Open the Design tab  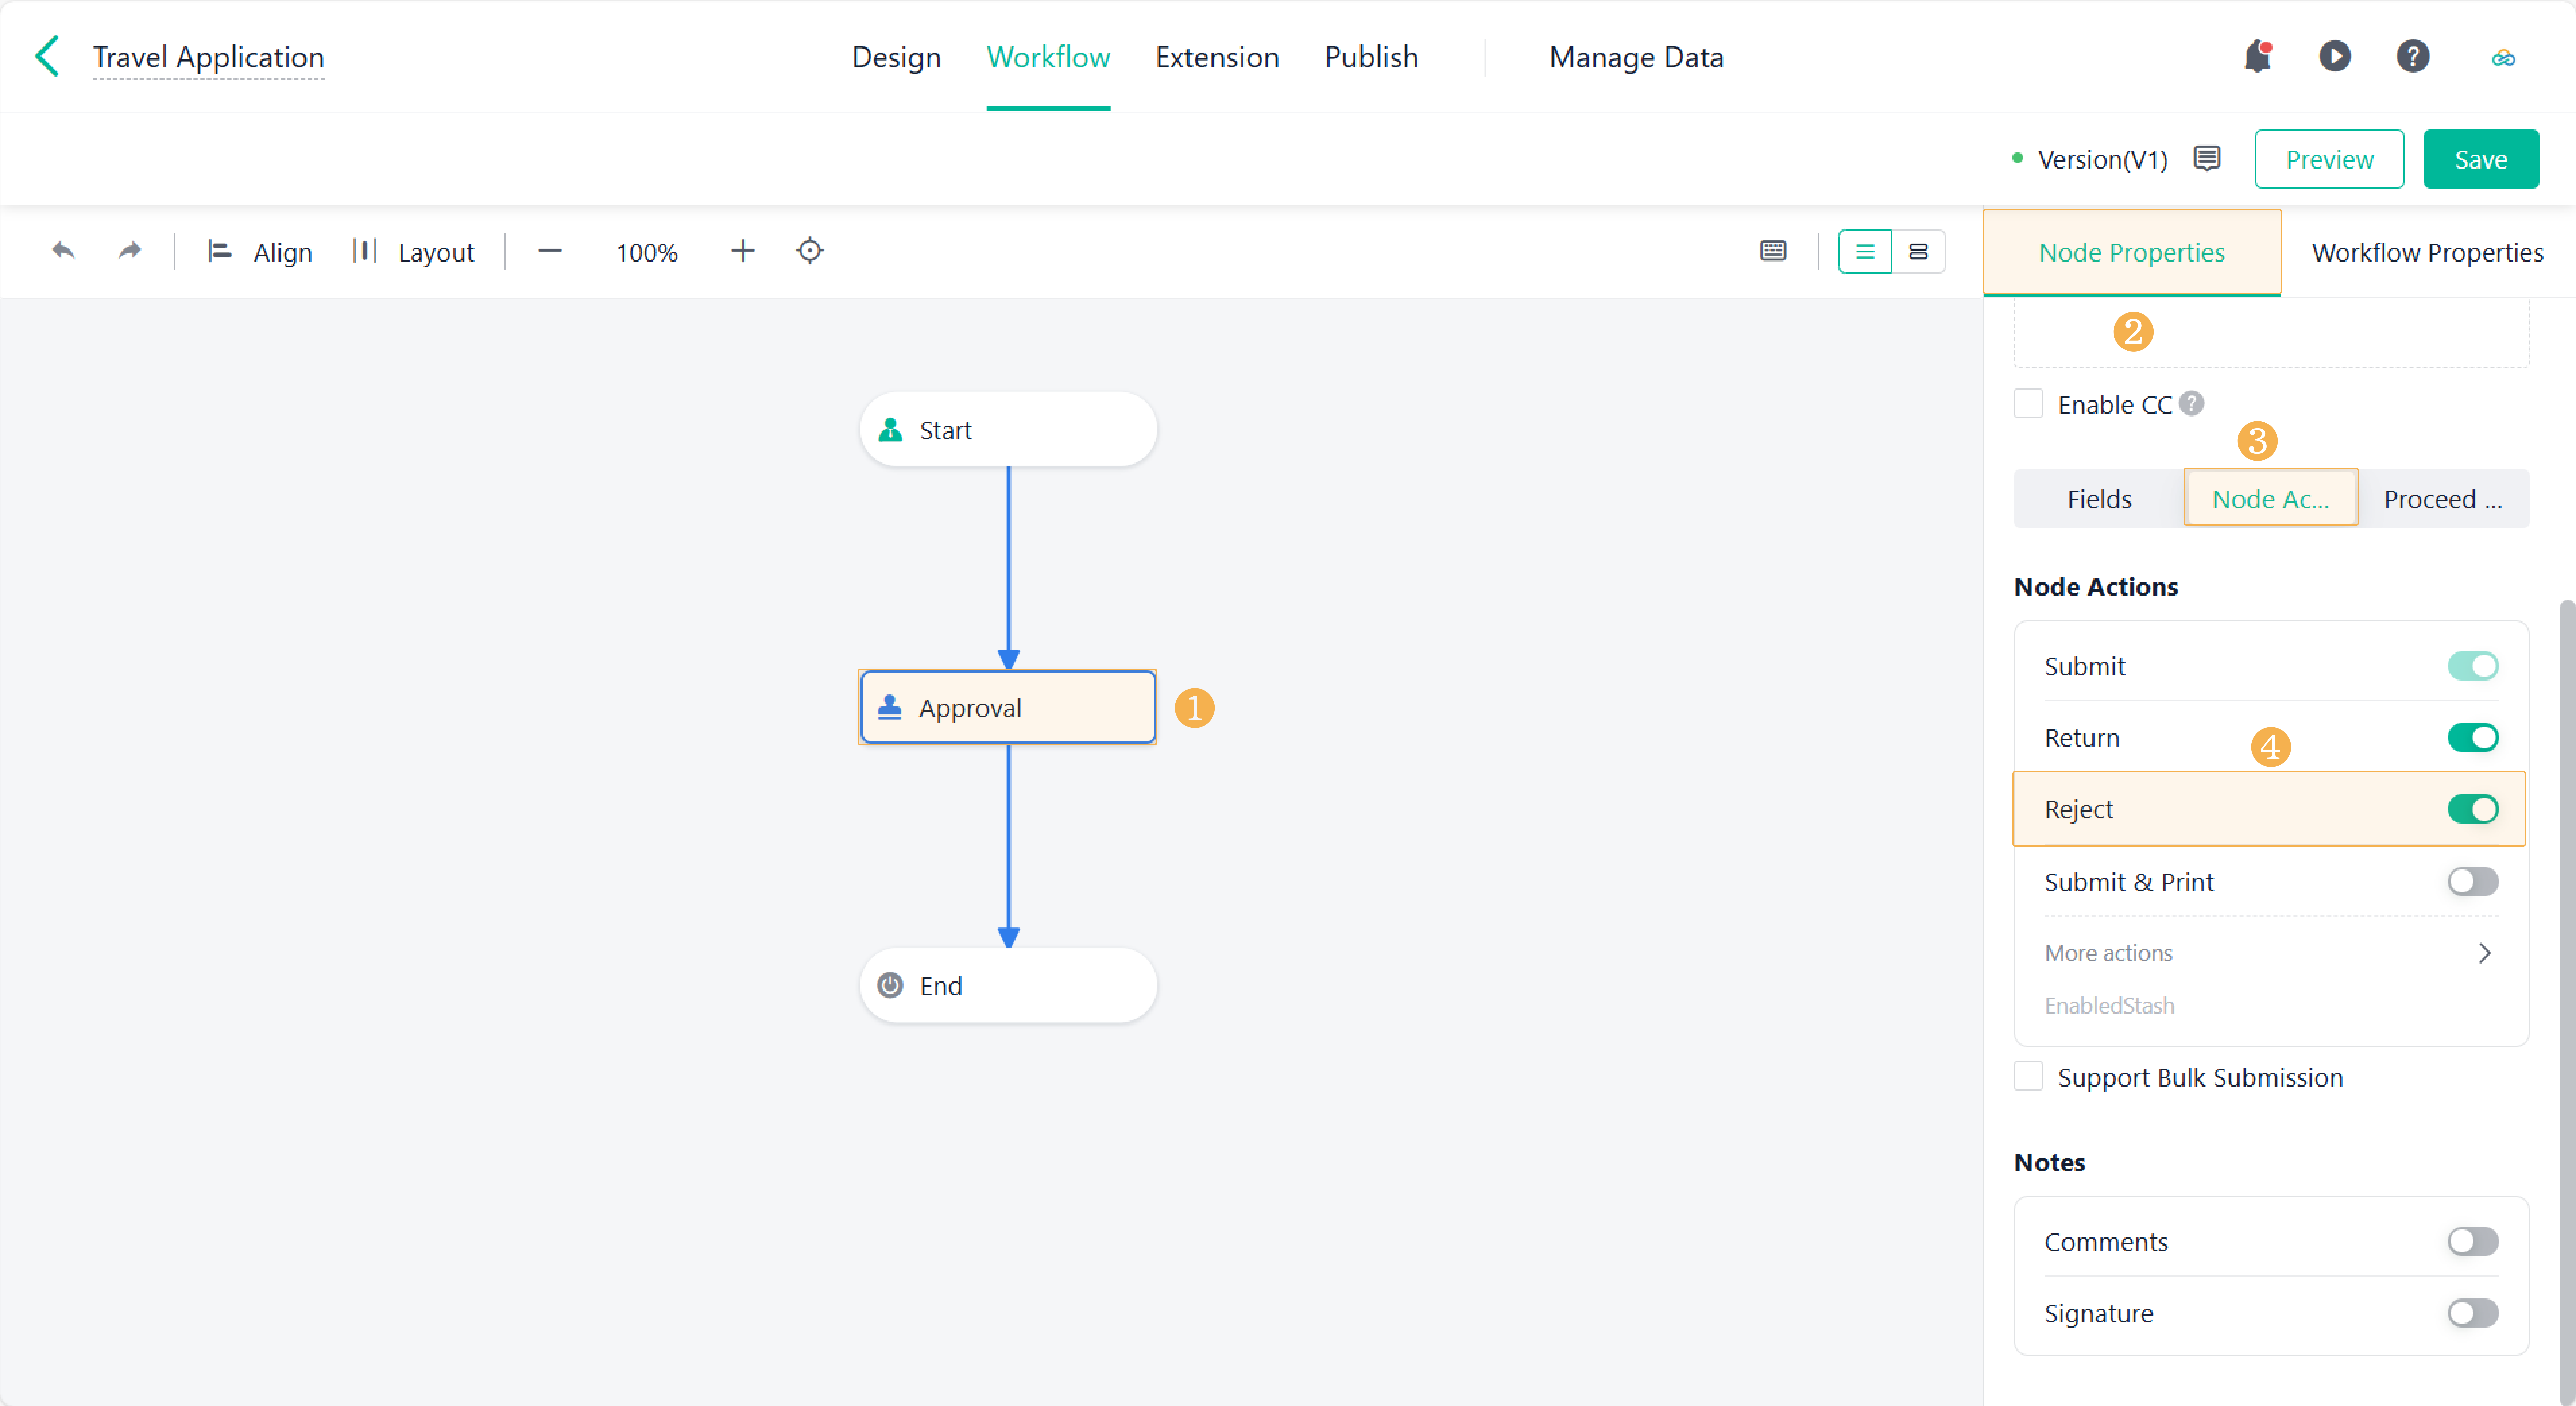[896, 57]
